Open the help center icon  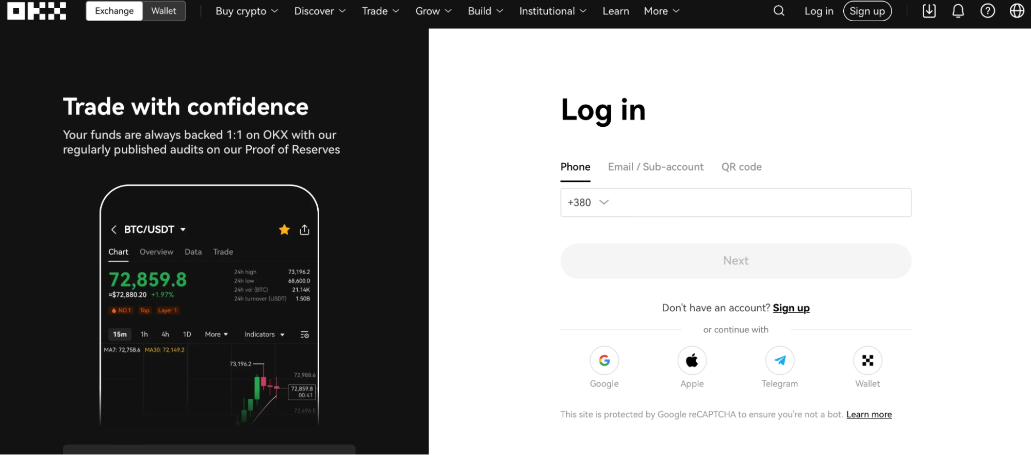[x=988, y=11]
